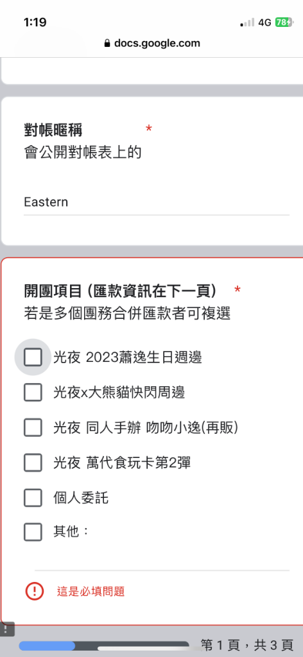The width and height of the screenshot is (303, 657).
Task: Tick the 其他 option checkbox
Action: point(33,532)
